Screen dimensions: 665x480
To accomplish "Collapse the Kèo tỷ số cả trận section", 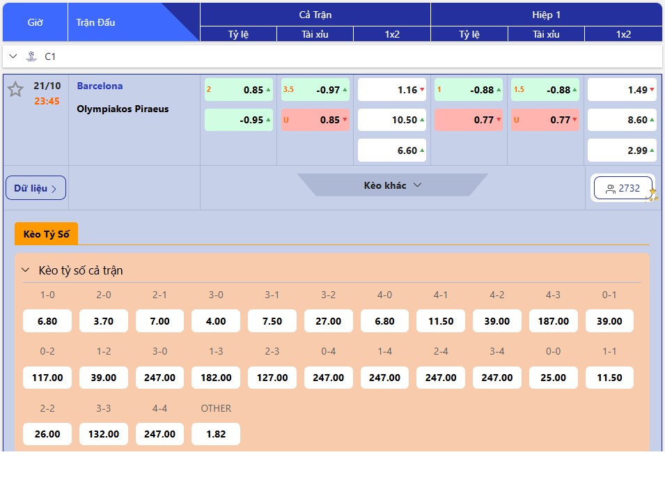I will [x=26, y=270].
